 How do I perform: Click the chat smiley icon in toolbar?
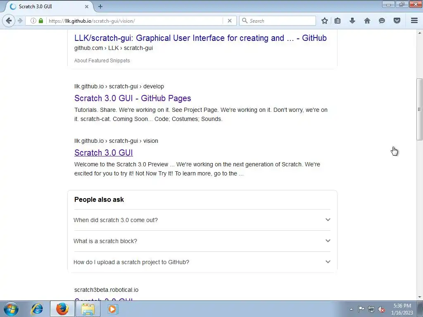point(382,21)
